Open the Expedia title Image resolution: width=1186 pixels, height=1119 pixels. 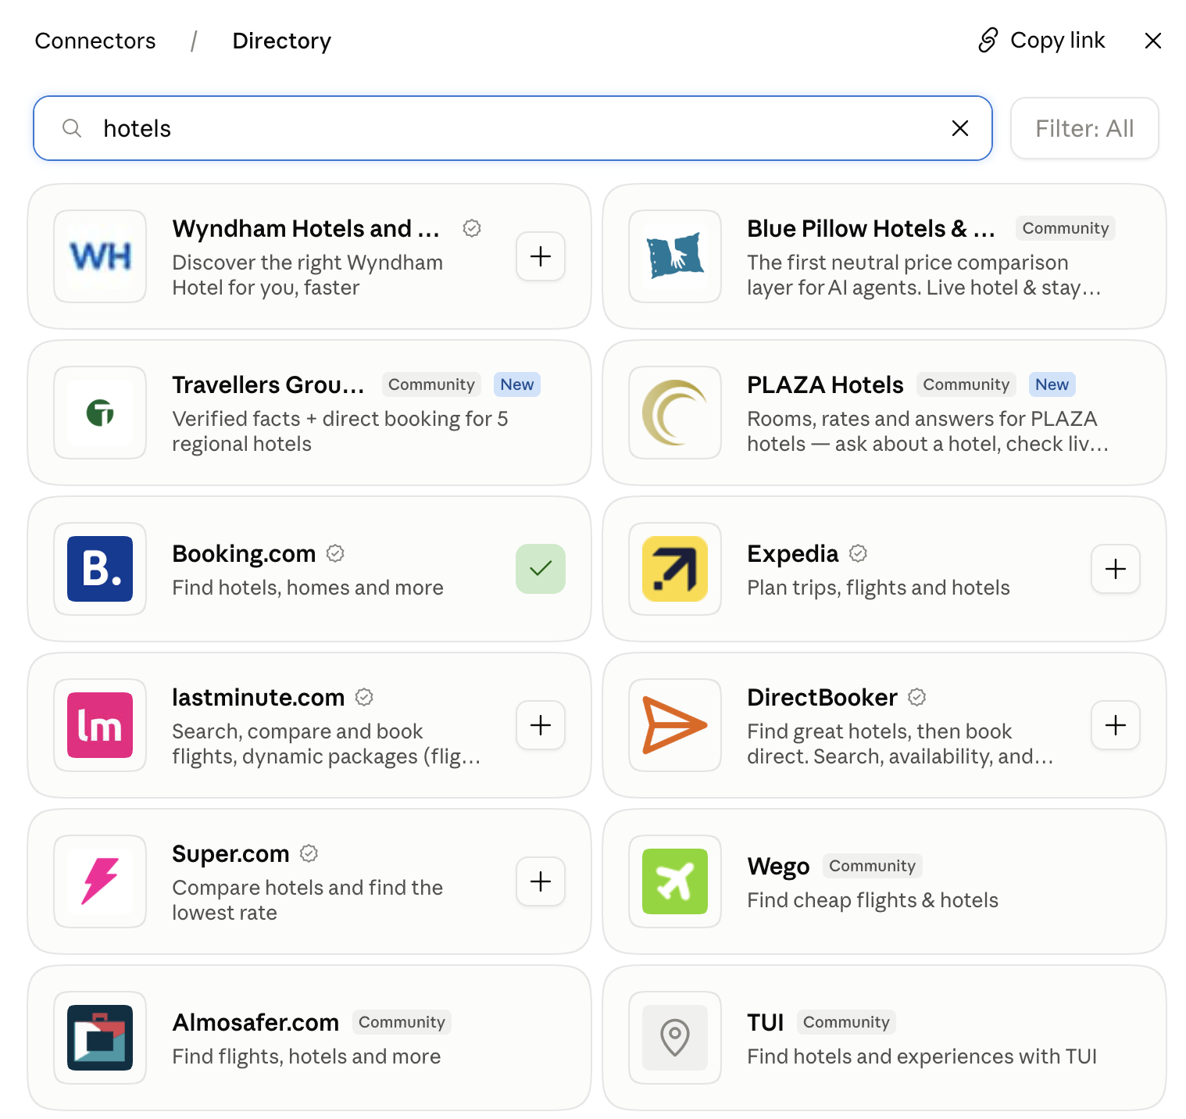tap(793, 553)
